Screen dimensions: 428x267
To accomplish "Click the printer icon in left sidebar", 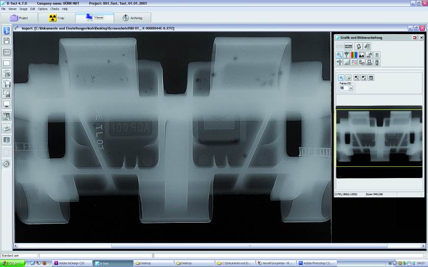I will pyautogui.click(x=7, y=128).
